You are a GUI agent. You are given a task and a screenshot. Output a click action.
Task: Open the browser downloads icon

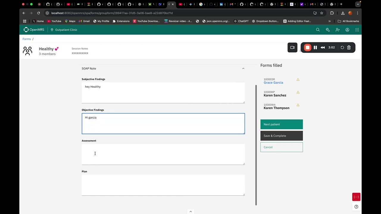tap(343, 13)
